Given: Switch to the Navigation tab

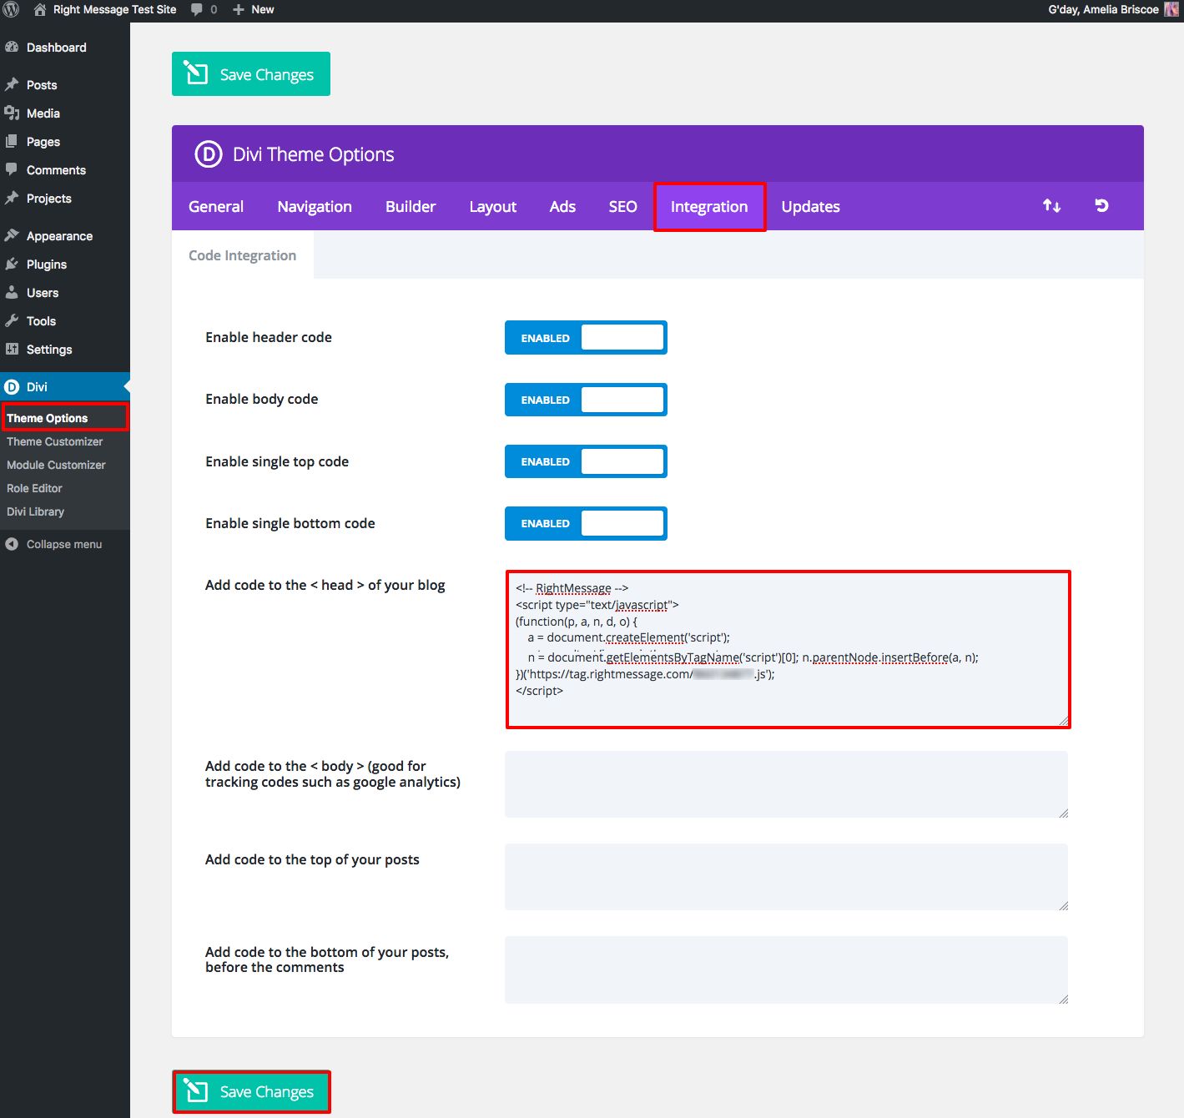Looking at the screenshot, I should coord(315,206).
